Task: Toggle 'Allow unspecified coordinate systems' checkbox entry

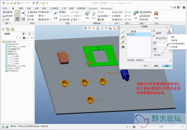Action: [x=170, y=44]
